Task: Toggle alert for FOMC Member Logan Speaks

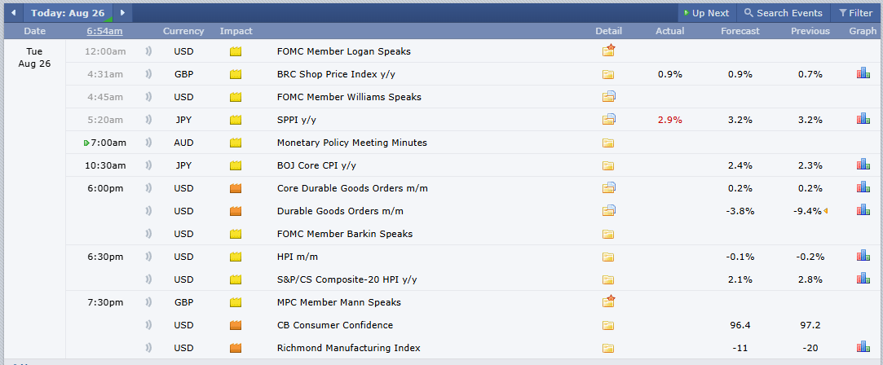Action: 148,52
